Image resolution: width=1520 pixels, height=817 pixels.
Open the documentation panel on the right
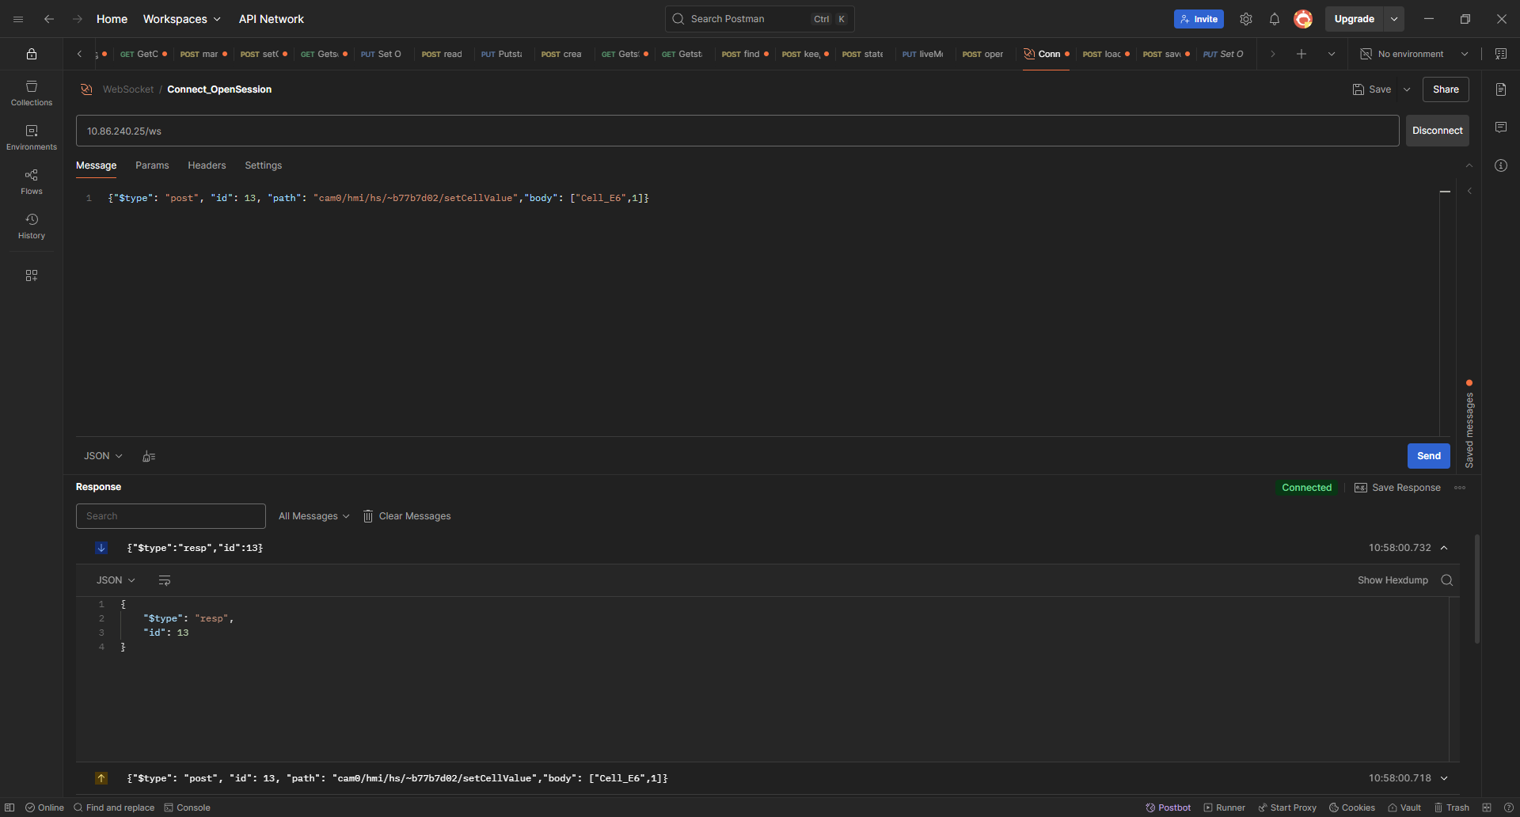coord(1501,89)
